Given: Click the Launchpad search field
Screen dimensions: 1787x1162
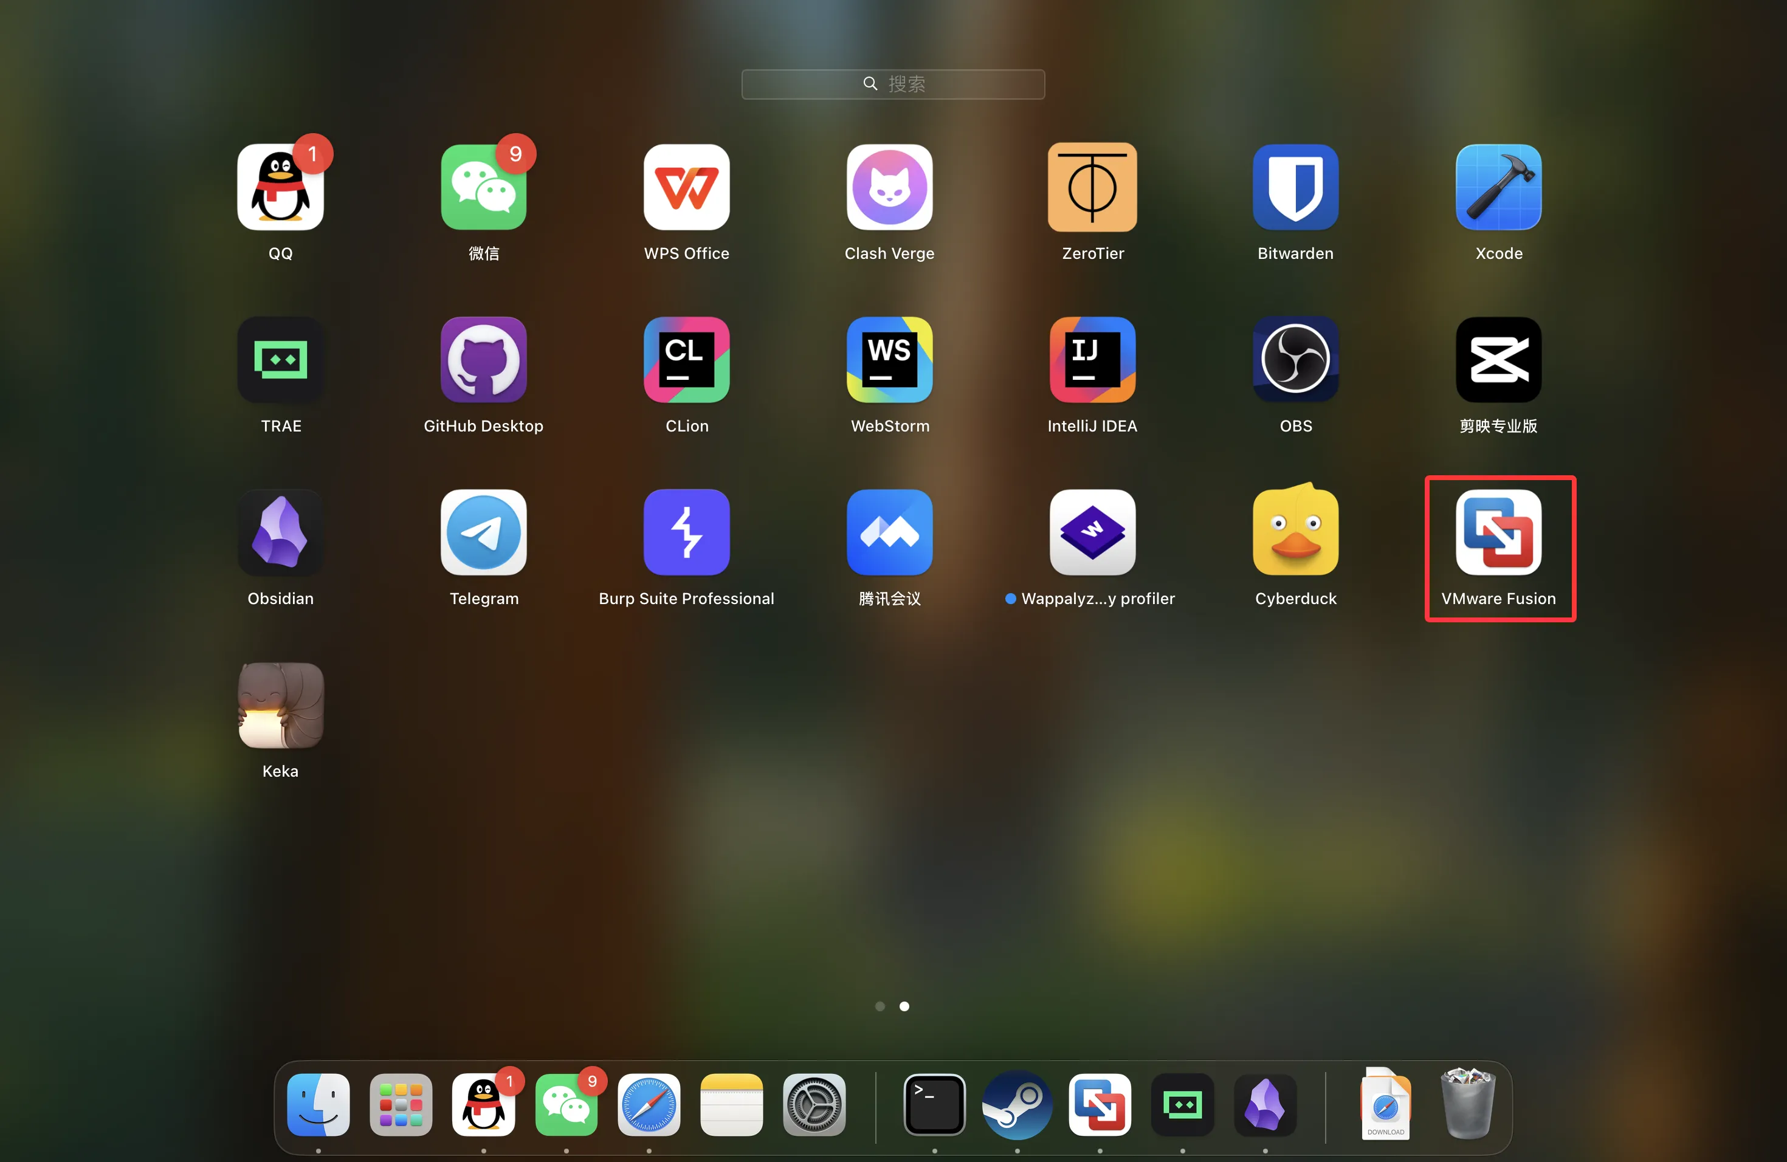Looking at the screenshot, I should (x=893, y=84).
